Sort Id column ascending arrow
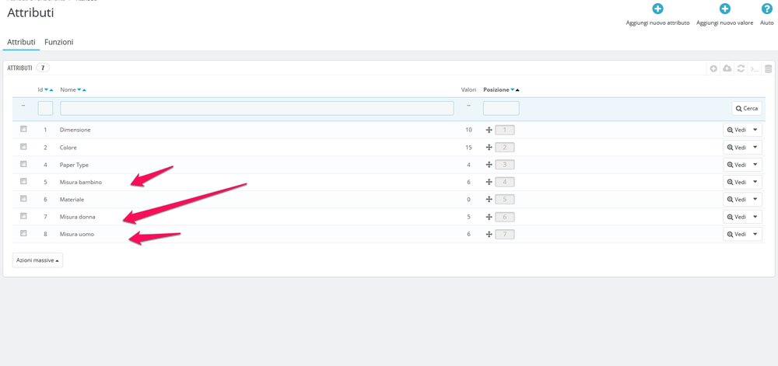This screenshot has height=366, width=778. 51,90
